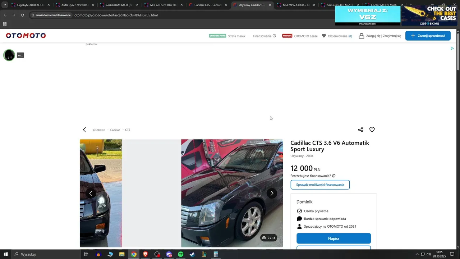Click Windows search box Wyszukaj
Screen dimensions: 460x259
pos(46,254)
